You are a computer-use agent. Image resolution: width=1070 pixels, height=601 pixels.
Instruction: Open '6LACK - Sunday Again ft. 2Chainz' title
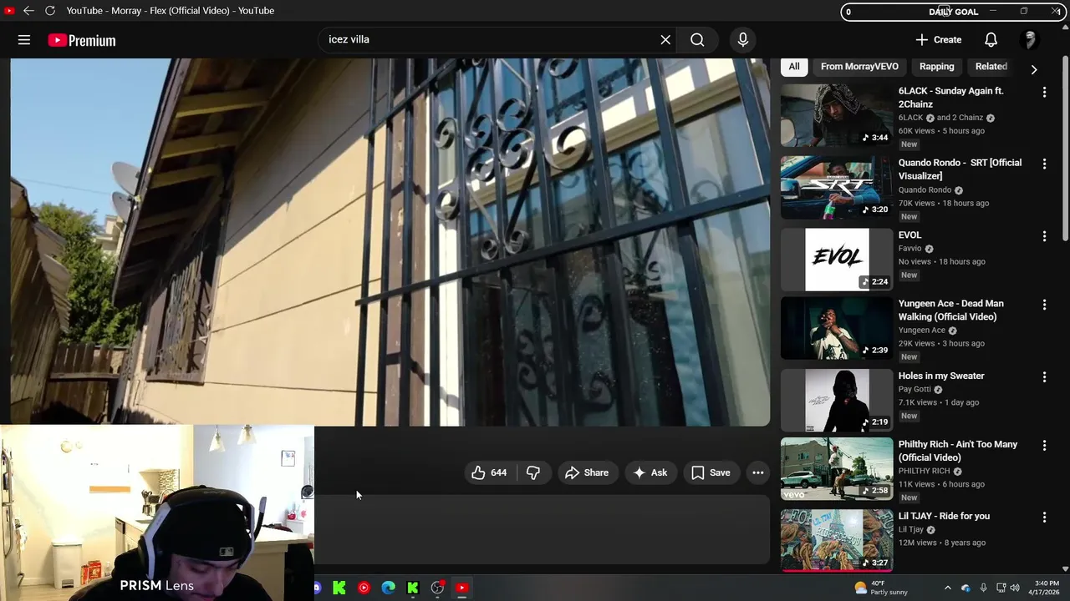tap(950, 97)
